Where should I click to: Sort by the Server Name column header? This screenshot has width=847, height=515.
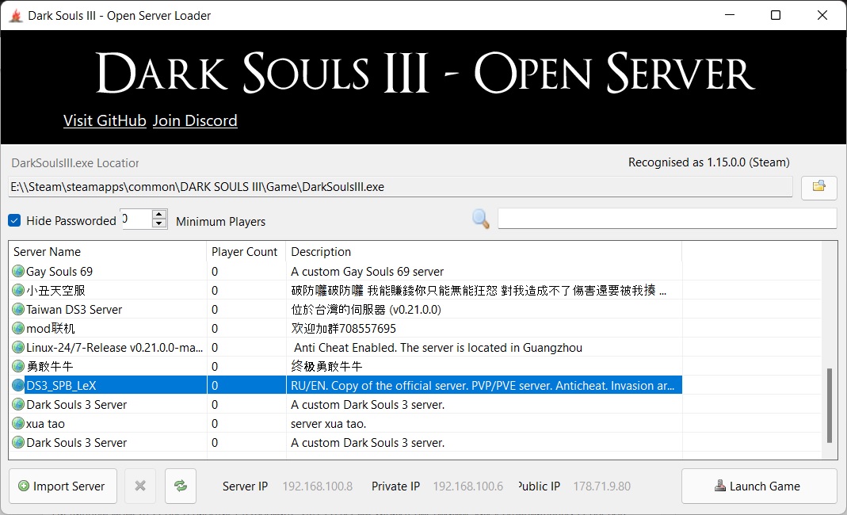(108, 252)
